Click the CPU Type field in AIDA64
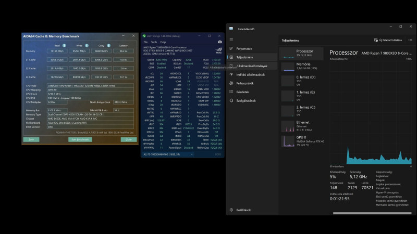 coord(90,86)
